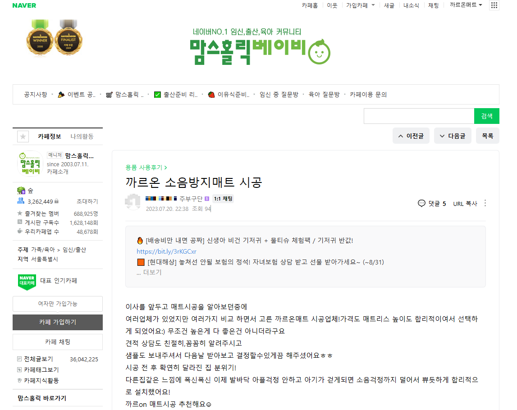The height and width of the screenshot is (410, 517).
Task: Click the 카페지식활동 icon
Action: (x=19, y=381)
